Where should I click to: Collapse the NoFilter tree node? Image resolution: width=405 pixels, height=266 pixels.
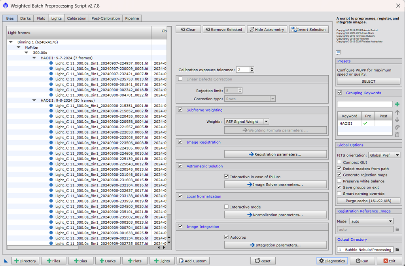pyautogui.click(x=19, y=47)
